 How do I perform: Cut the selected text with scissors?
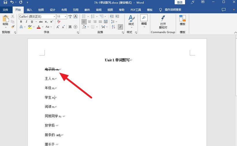(13, 16)
